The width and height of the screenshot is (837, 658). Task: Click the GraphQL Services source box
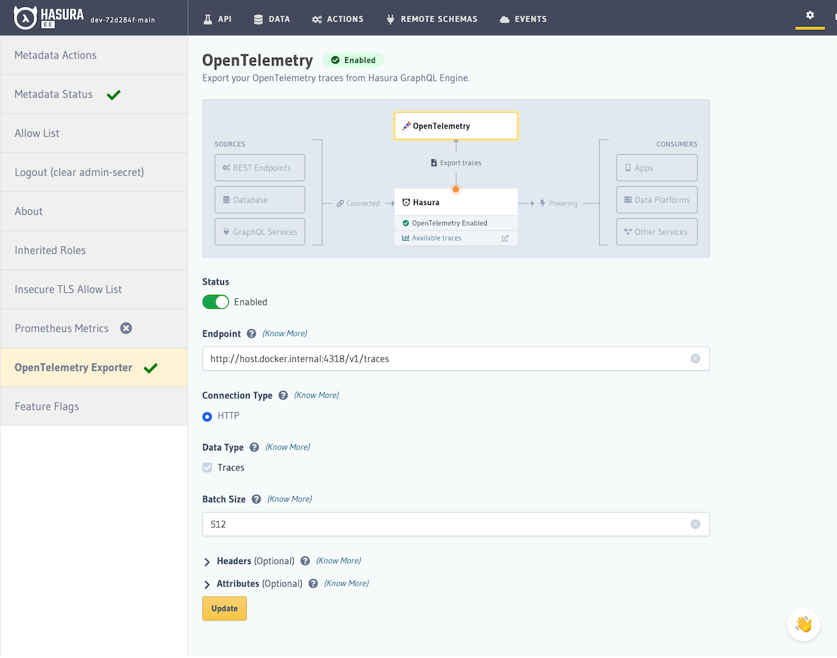point(260,232)
